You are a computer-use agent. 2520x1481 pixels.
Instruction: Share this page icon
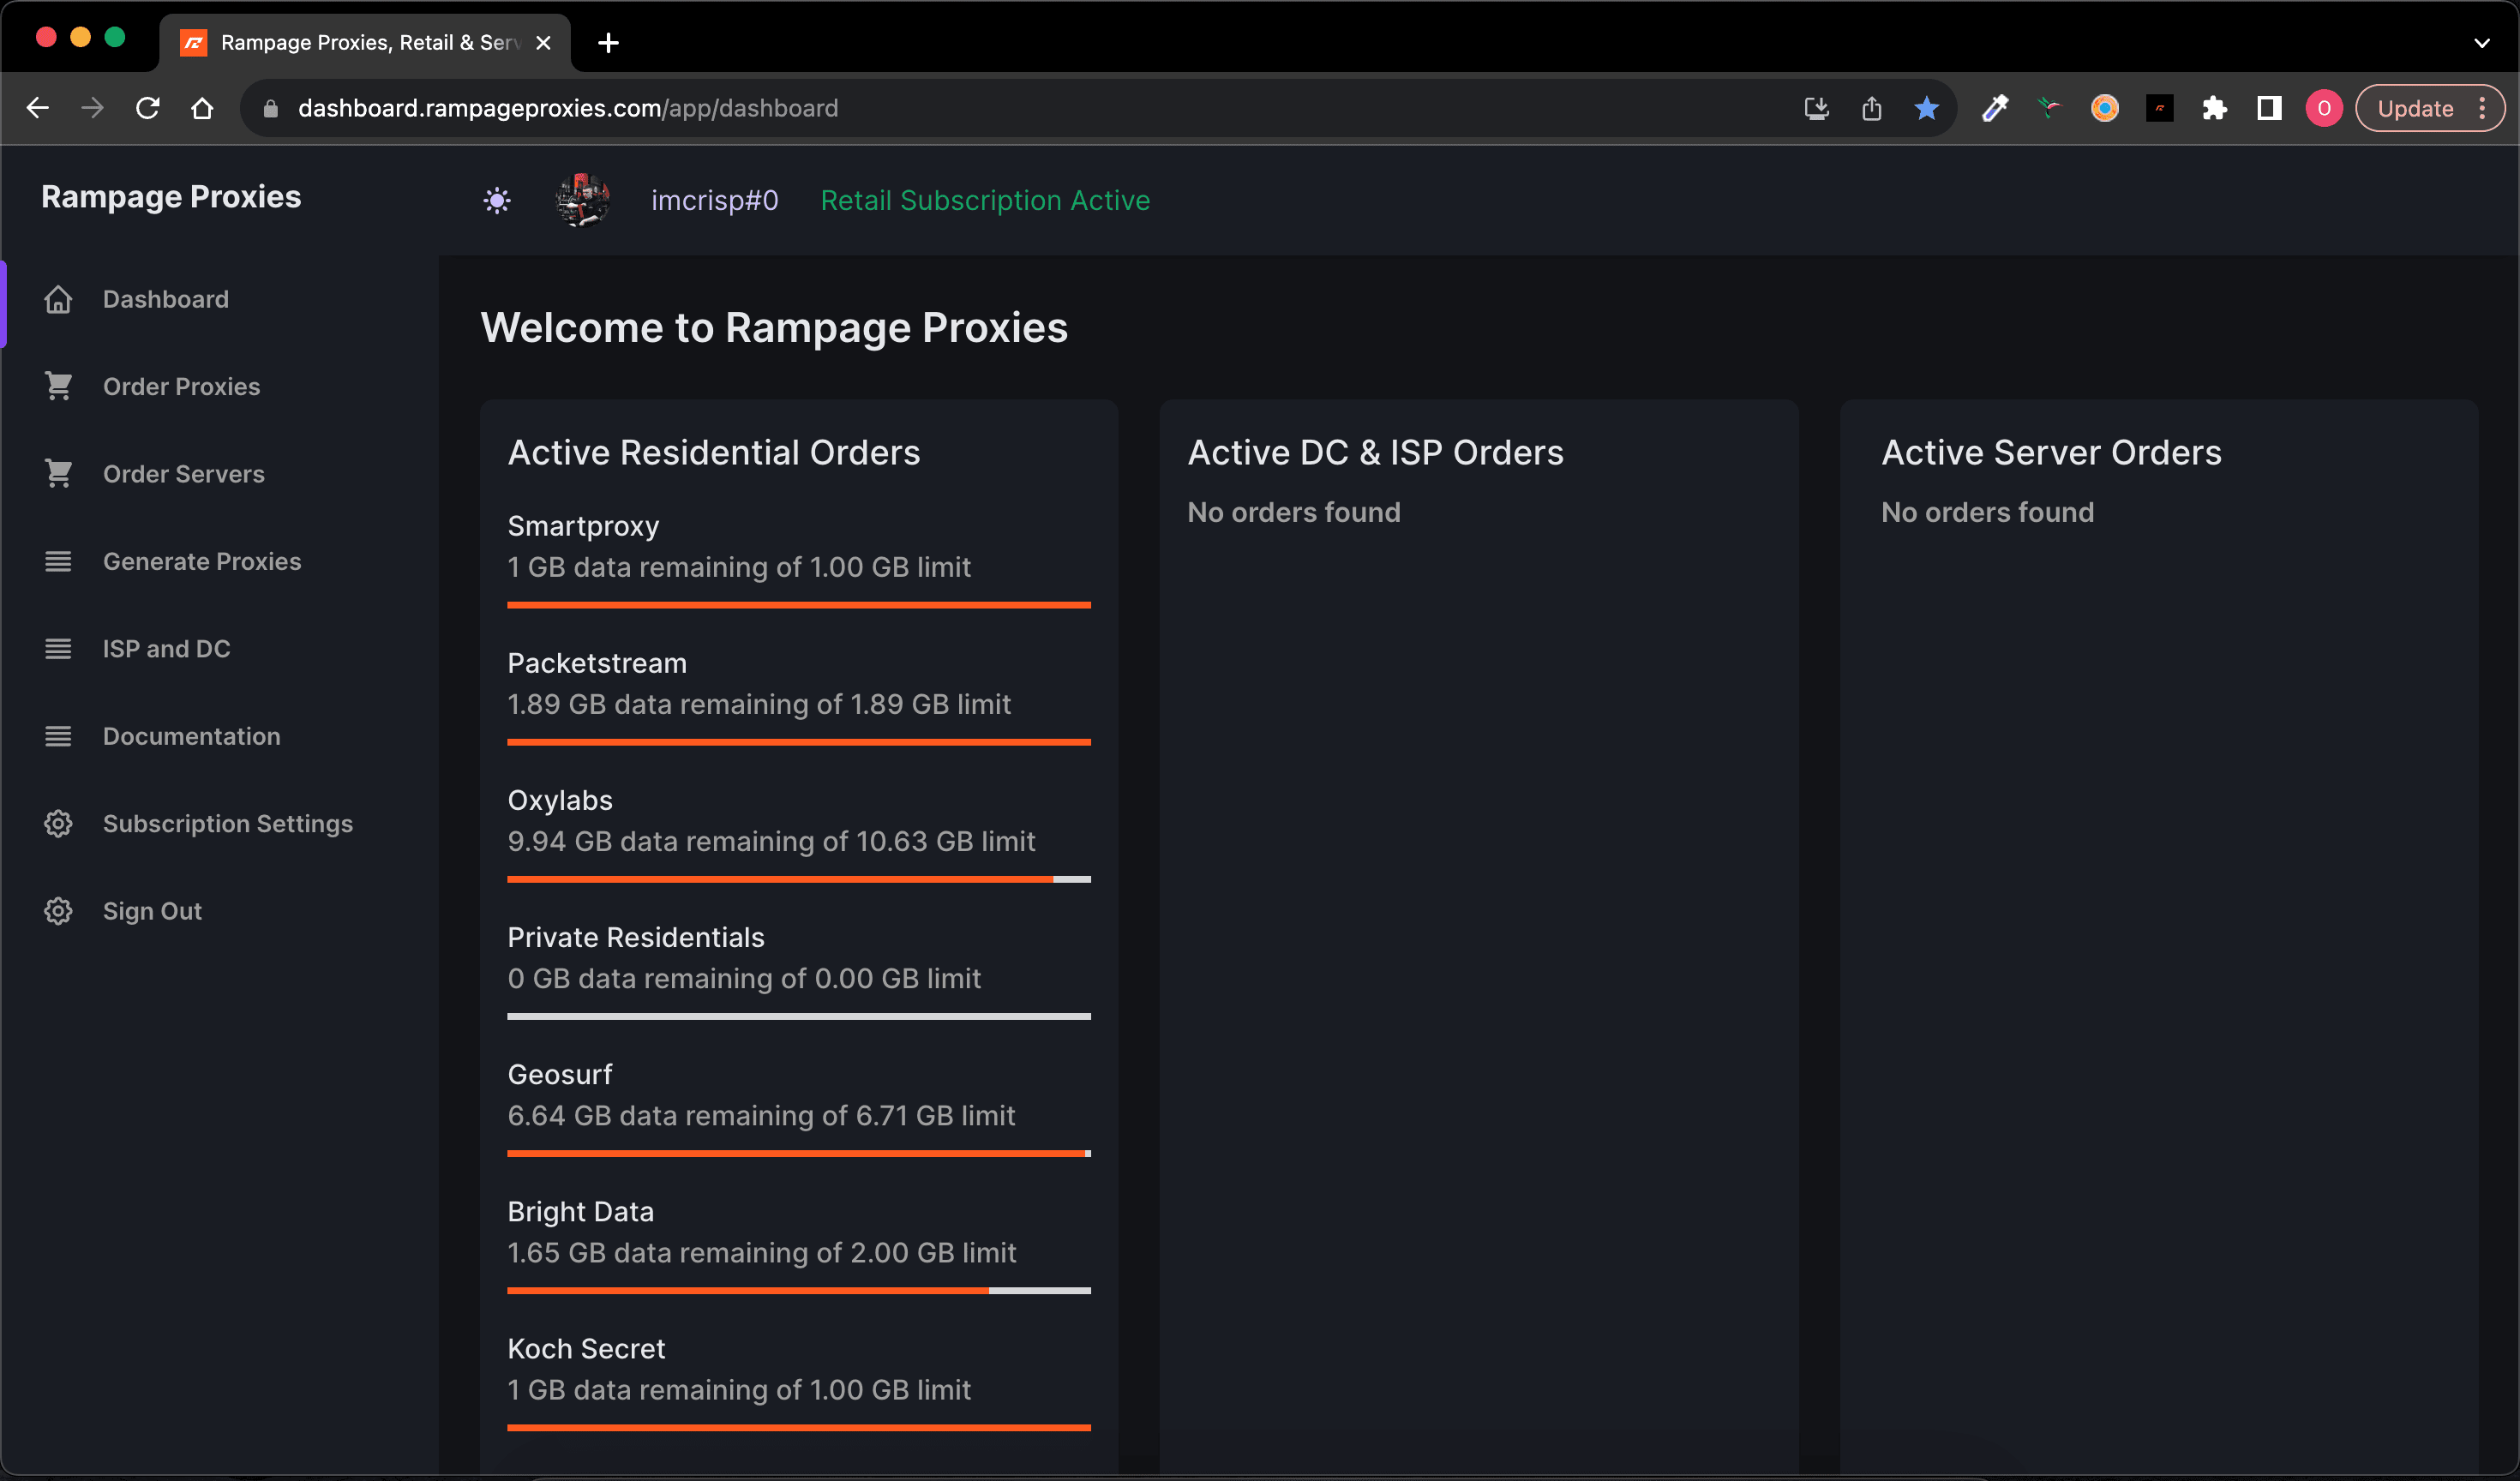(x=1872, y=108)
